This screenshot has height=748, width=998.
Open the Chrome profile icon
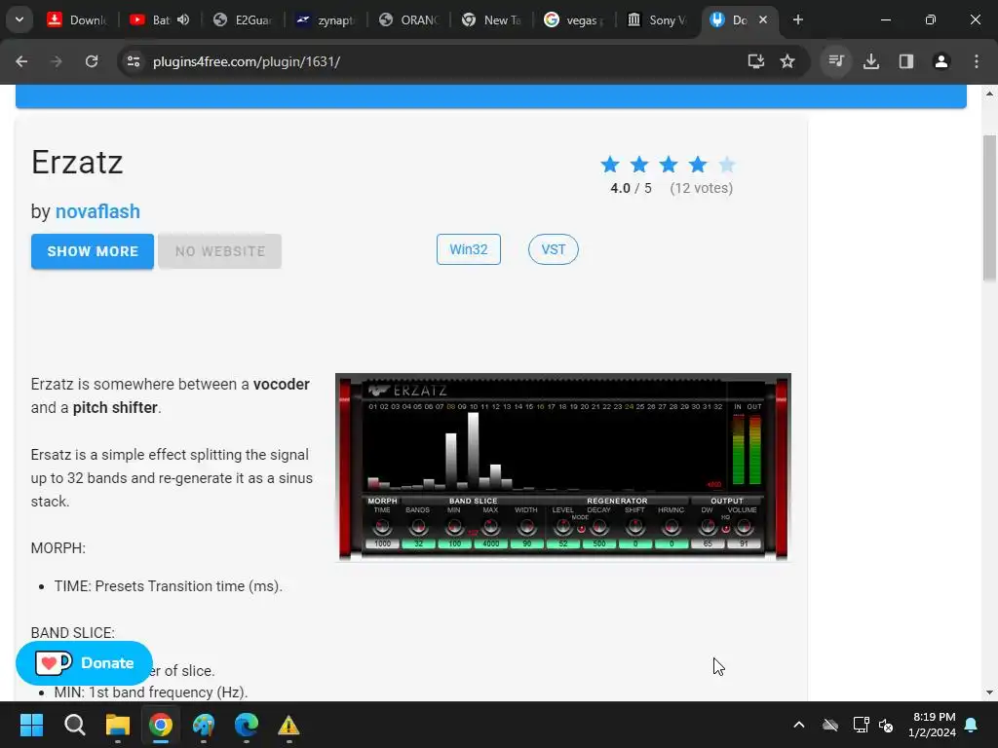[941, 61]
